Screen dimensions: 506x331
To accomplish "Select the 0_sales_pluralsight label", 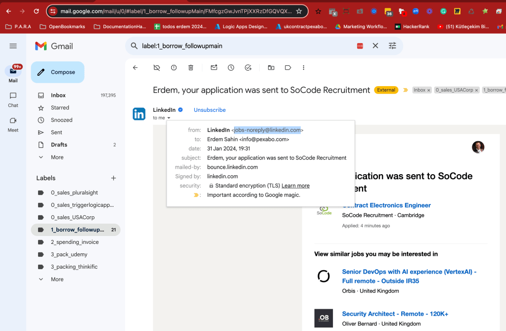I will pyautogui.click(x=76, y=192).
